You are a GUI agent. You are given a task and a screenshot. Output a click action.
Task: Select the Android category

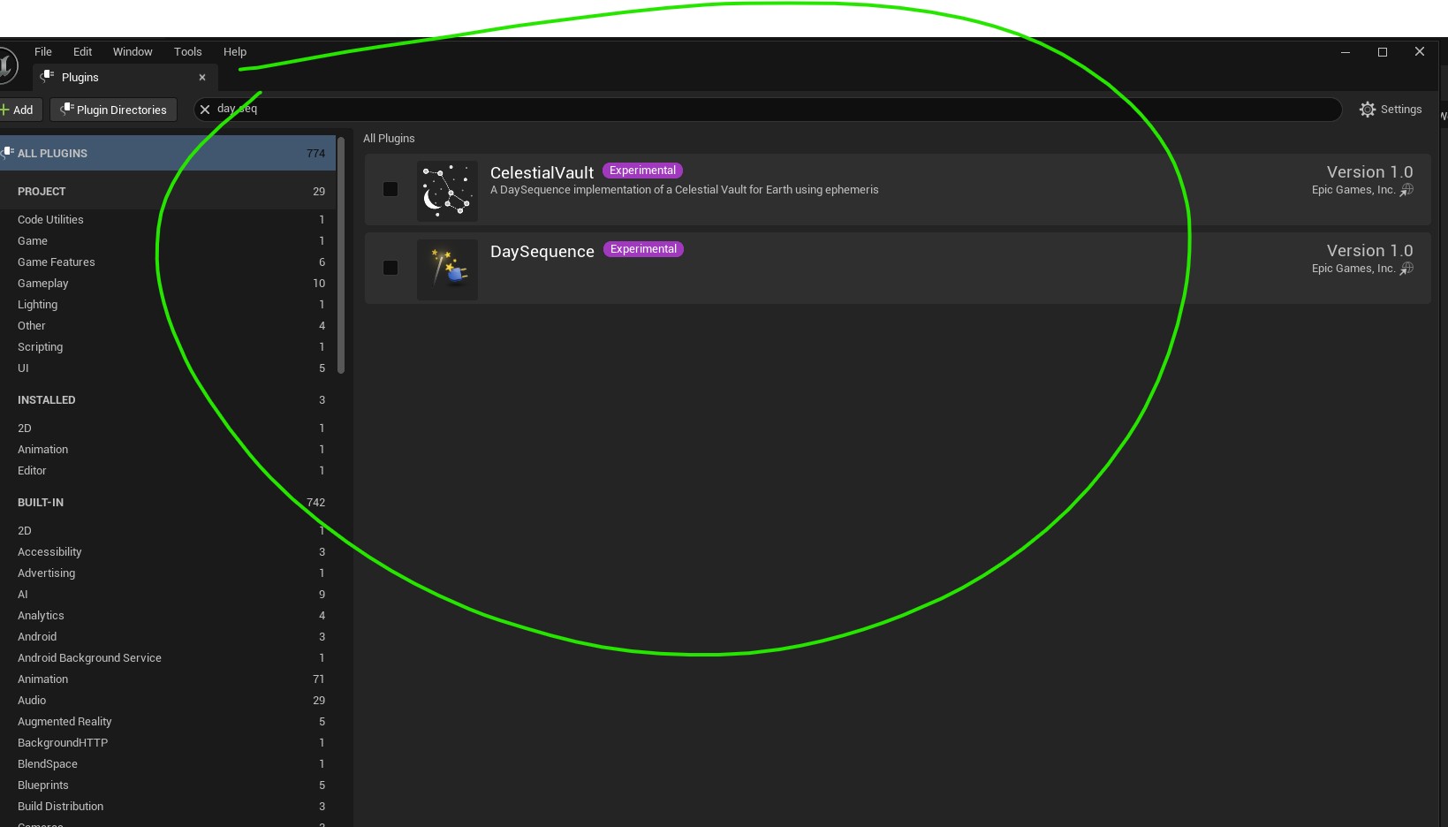tap(168, 637)
